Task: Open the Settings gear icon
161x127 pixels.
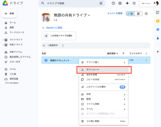Action: coord(120,3)
